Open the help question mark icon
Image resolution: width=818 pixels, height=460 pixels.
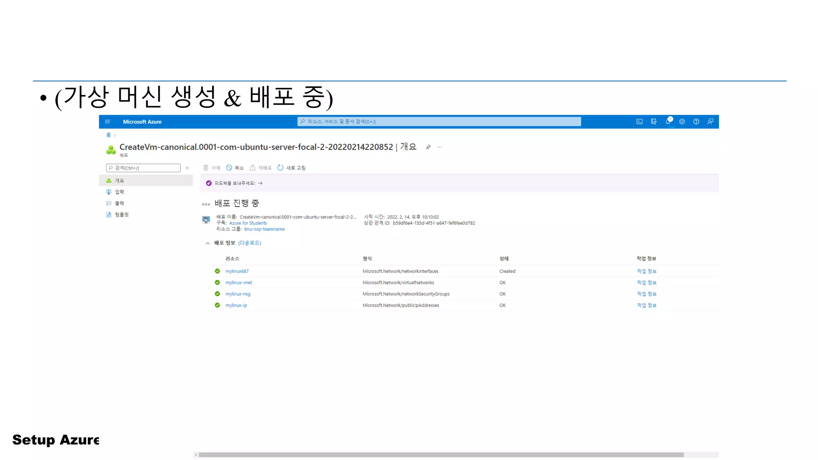click(696, 122)
